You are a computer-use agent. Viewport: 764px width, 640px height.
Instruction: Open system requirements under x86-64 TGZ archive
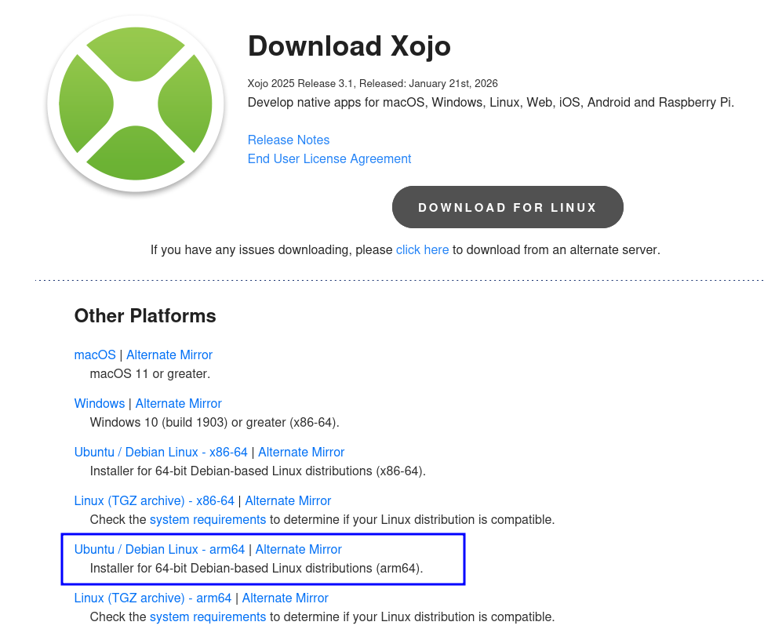[208, 519]
